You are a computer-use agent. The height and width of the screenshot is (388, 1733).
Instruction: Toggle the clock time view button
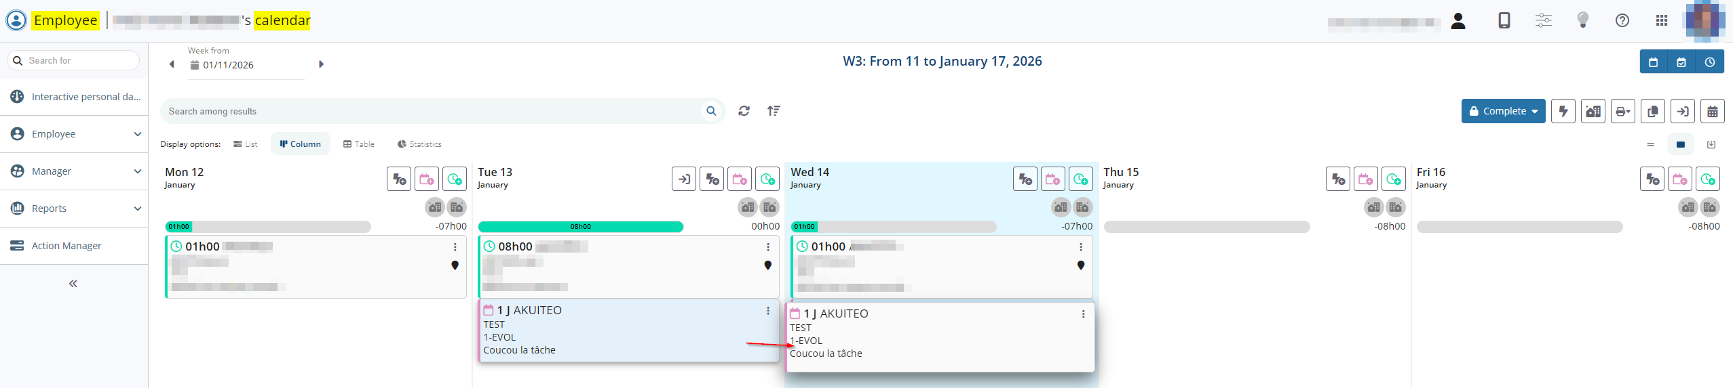[1710, 62]
